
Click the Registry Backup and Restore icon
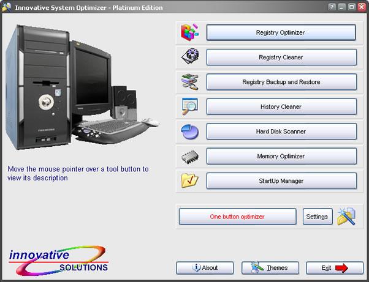click(189, 82)
